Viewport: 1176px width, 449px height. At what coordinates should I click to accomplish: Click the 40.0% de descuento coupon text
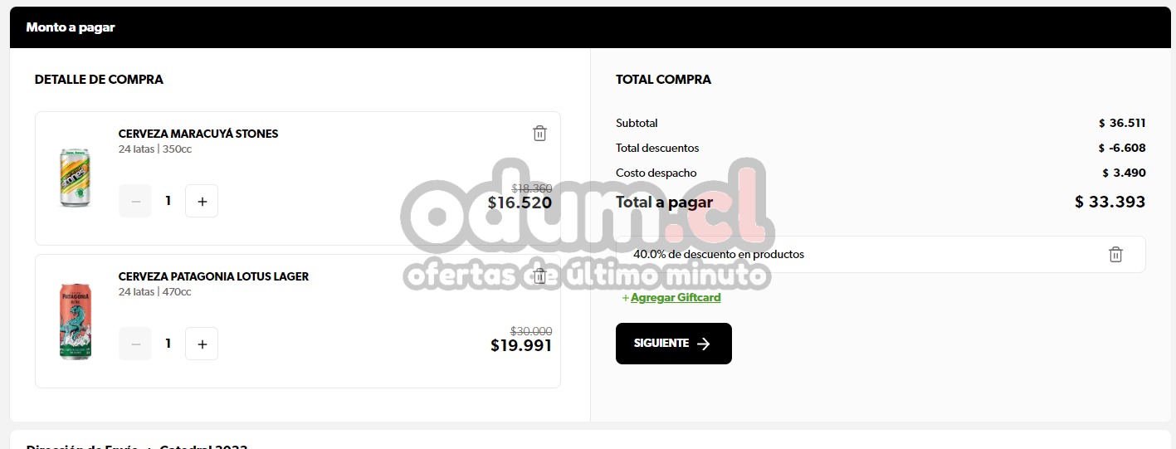pyautogui.click(x=719, y=255)
